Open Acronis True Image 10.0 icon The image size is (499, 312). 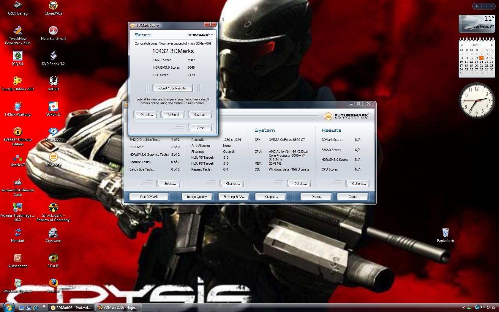[x=18, y=212]
